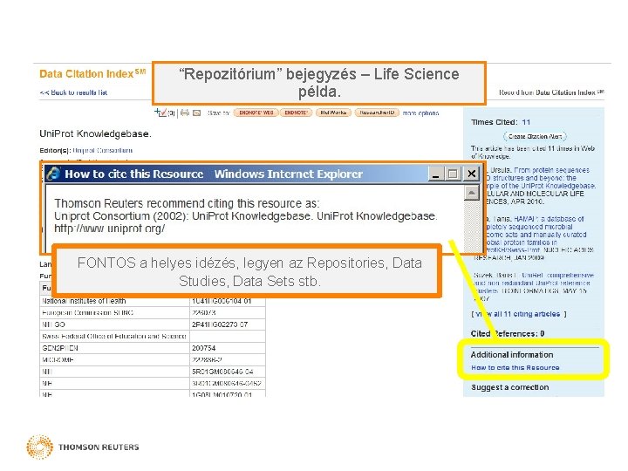Screen dimensions: 628x471
Task: Save record to RefWorks
Action: tap(333, 113)
